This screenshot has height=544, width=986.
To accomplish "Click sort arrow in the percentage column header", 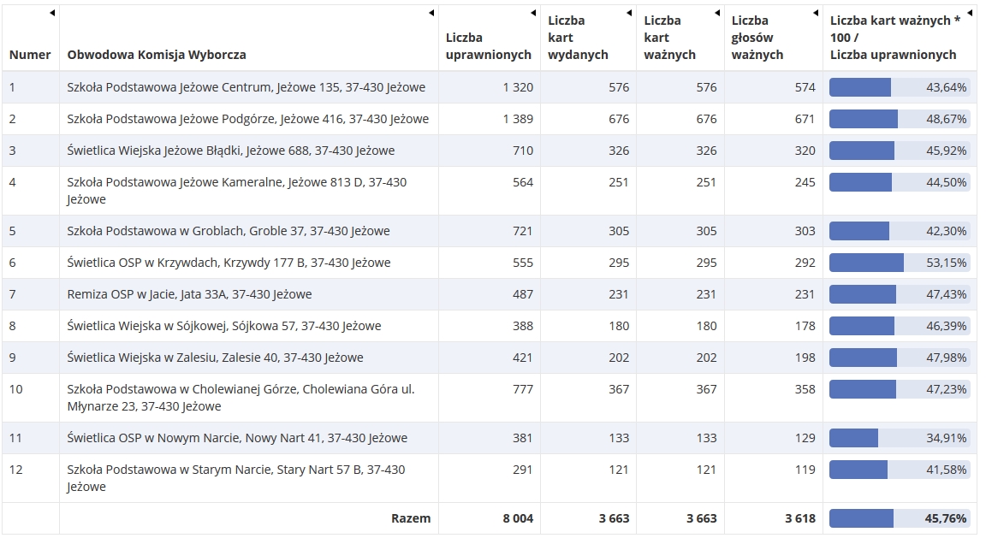I will click(970, 13).
